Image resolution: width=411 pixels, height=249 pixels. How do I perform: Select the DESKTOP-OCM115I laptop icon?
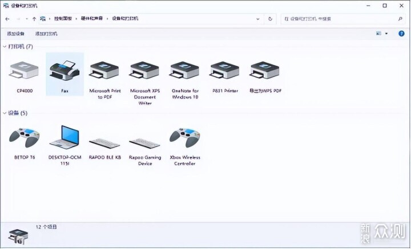tap(65, 137)
